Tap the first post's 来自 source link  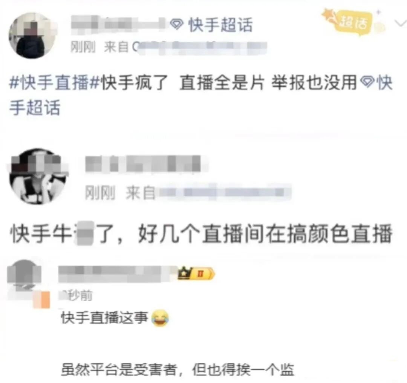[185, 47]
